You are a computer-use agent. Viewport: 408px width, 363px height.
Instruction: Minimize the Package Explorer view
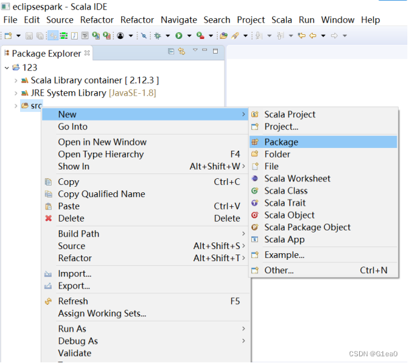coord(205,50)
